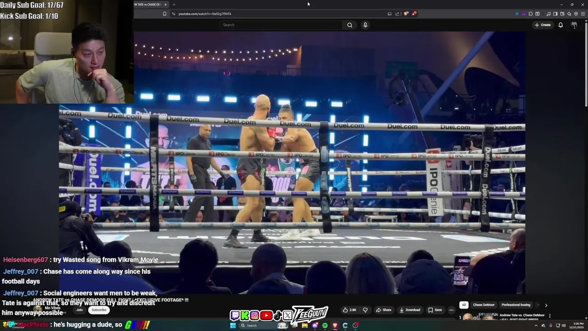Image resolution: width=588 pixels, height=331 pixels.
Task: Open the browser extensions puzzle icon
Action: pos(531,14)
